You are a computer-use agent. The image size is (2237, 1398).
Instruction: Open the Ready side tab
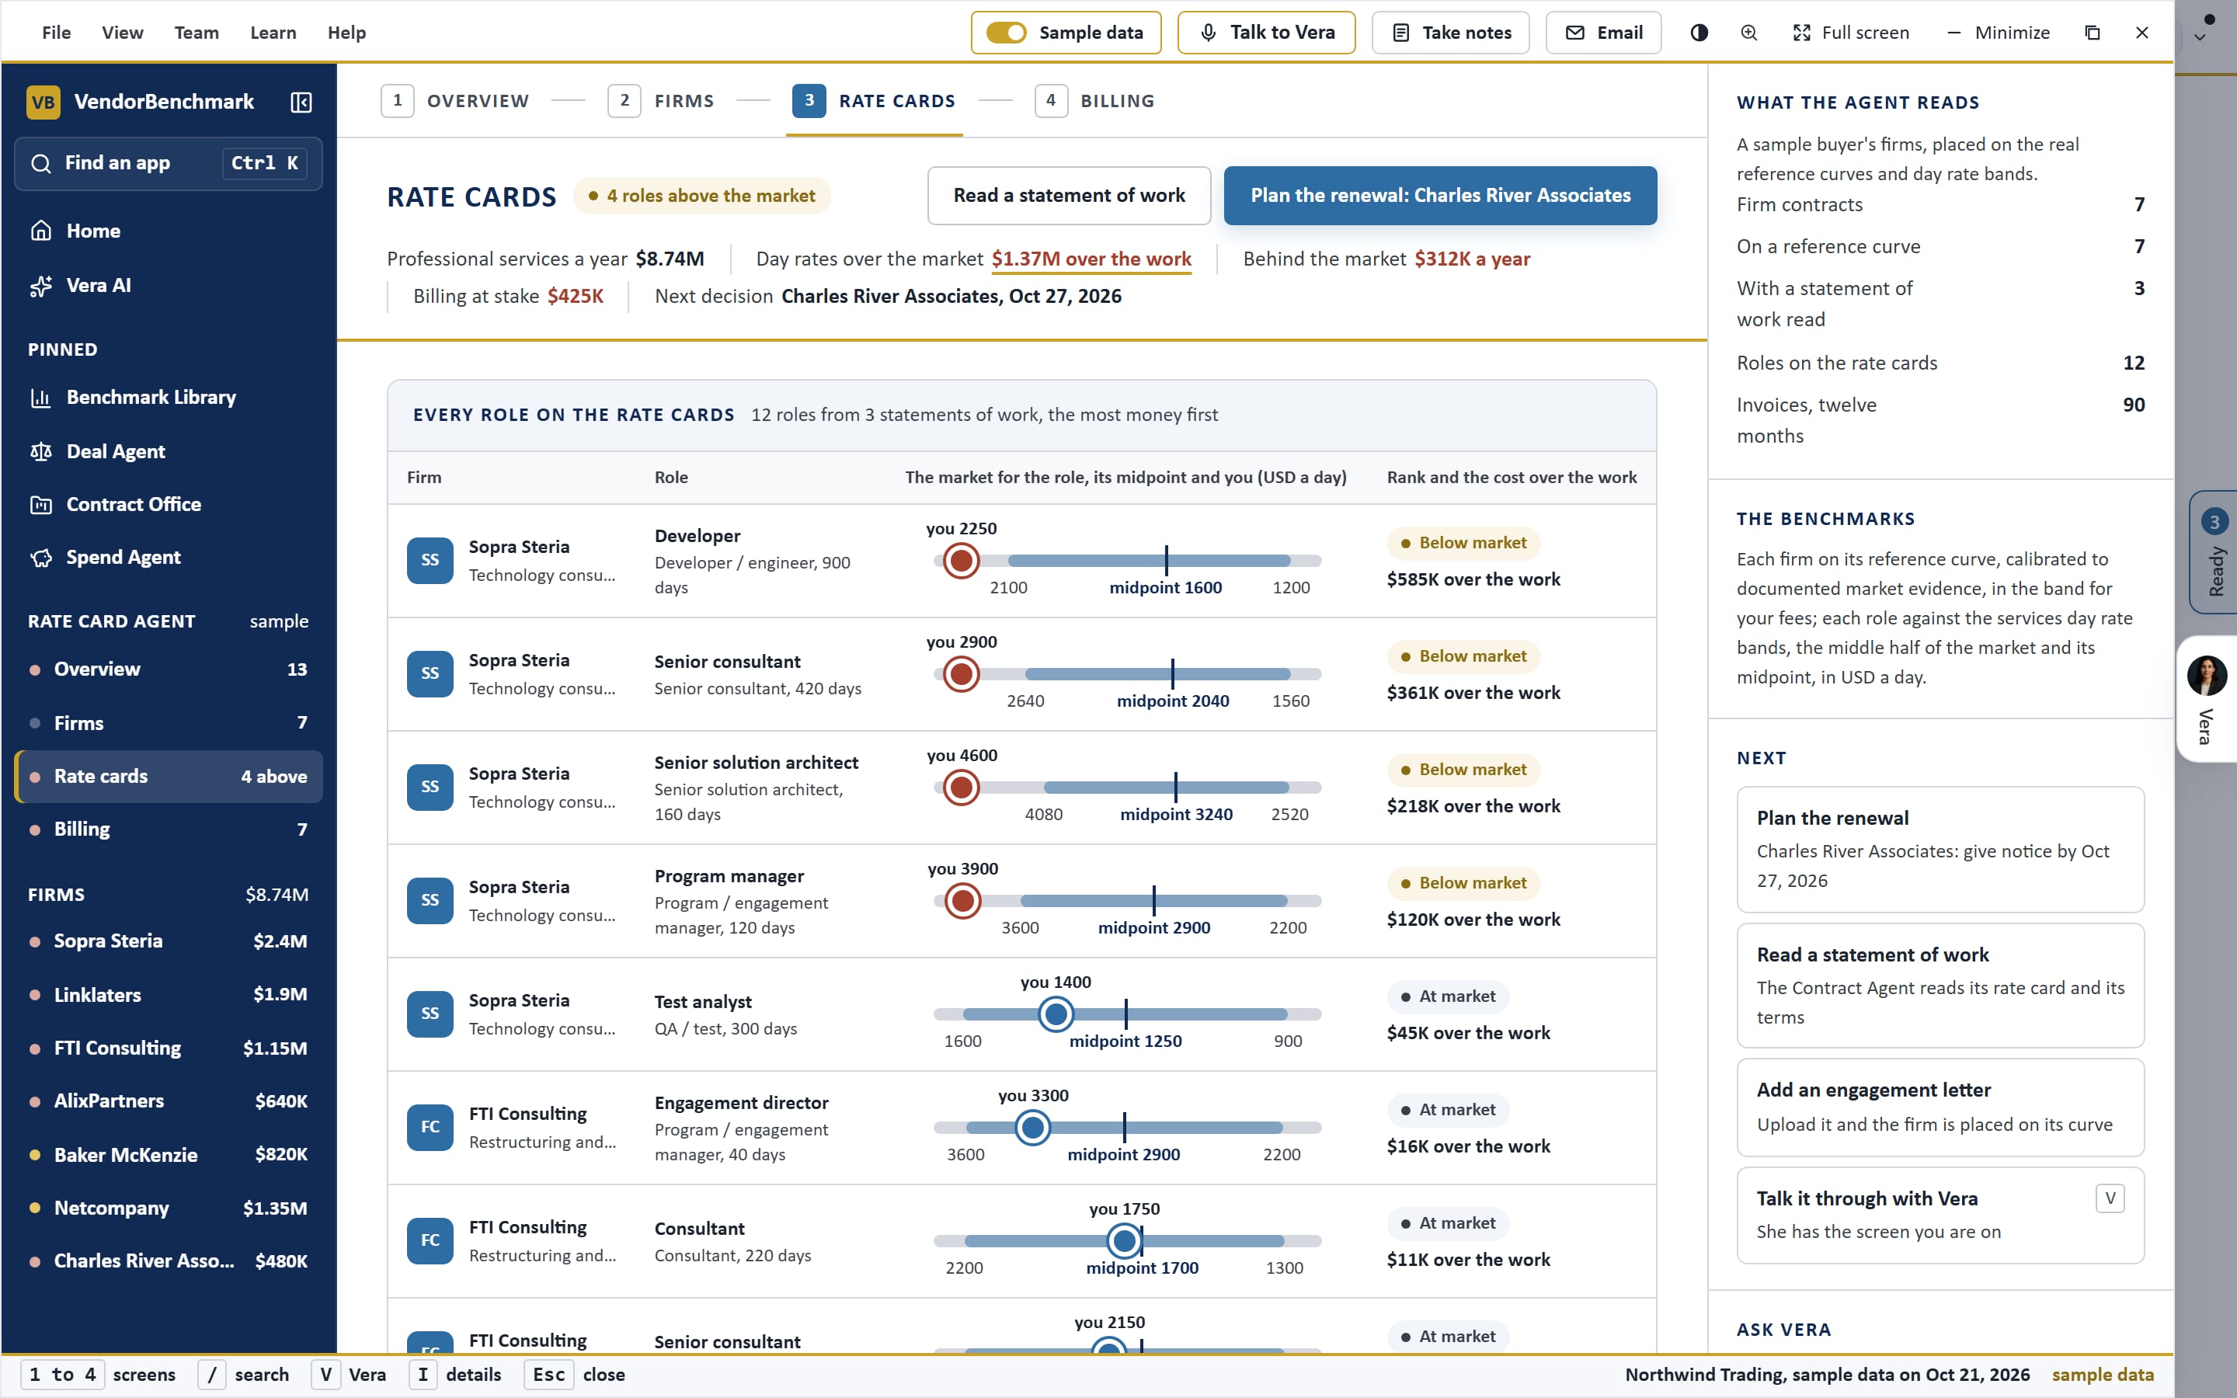[x=2213, y=553]
